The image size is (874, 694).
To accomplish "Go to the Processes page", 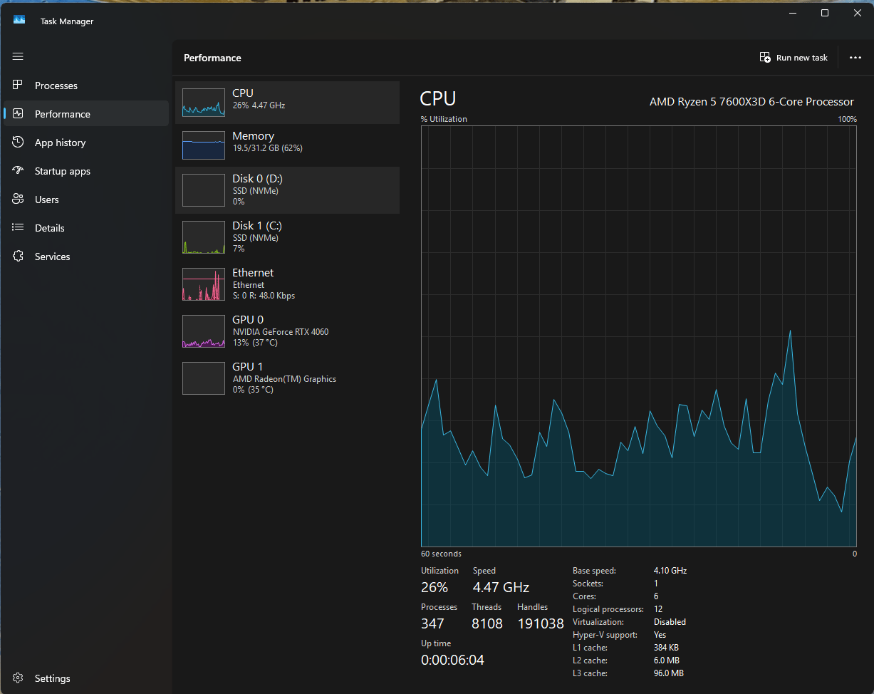I will click(x=86, y=86).
